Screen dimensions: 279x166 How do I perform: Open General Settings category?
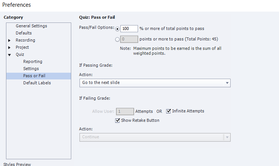tap(31, 26)
